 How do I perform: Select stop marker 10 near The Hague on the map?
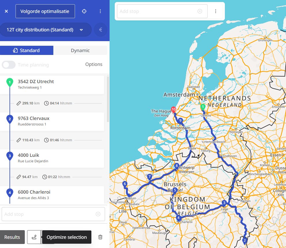tap(173, 109)
